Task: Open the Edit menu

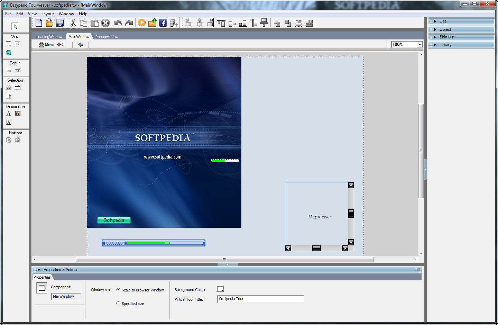Action: (20, 14)
